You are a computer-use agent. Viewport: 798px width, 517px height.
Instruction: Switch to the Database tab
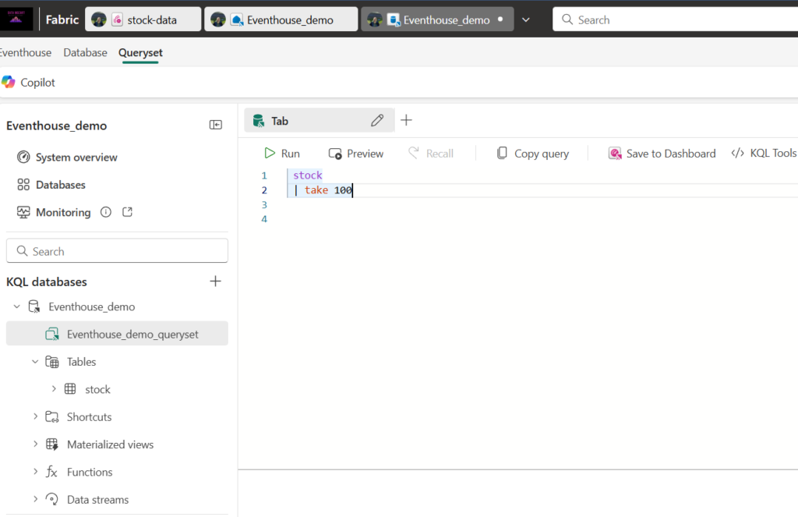(85, 53)
